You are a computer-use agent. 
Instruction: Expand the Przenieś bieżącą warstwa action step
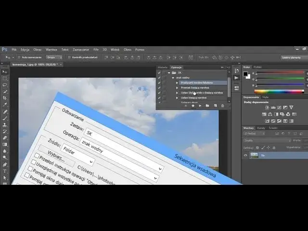point(177,88)
